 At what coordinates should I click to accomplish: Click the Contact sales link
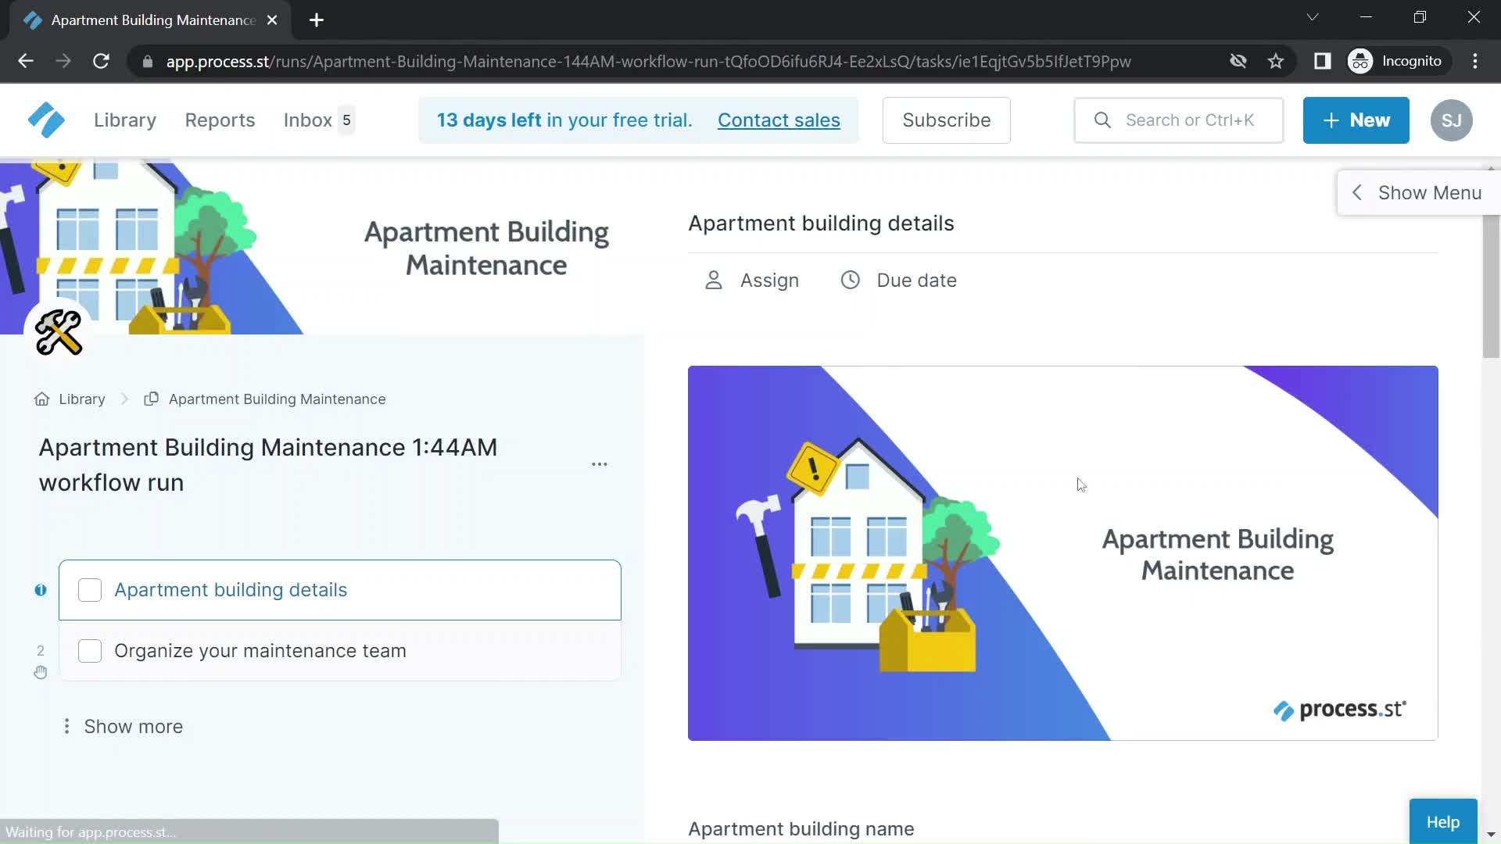tap(779, 120)
